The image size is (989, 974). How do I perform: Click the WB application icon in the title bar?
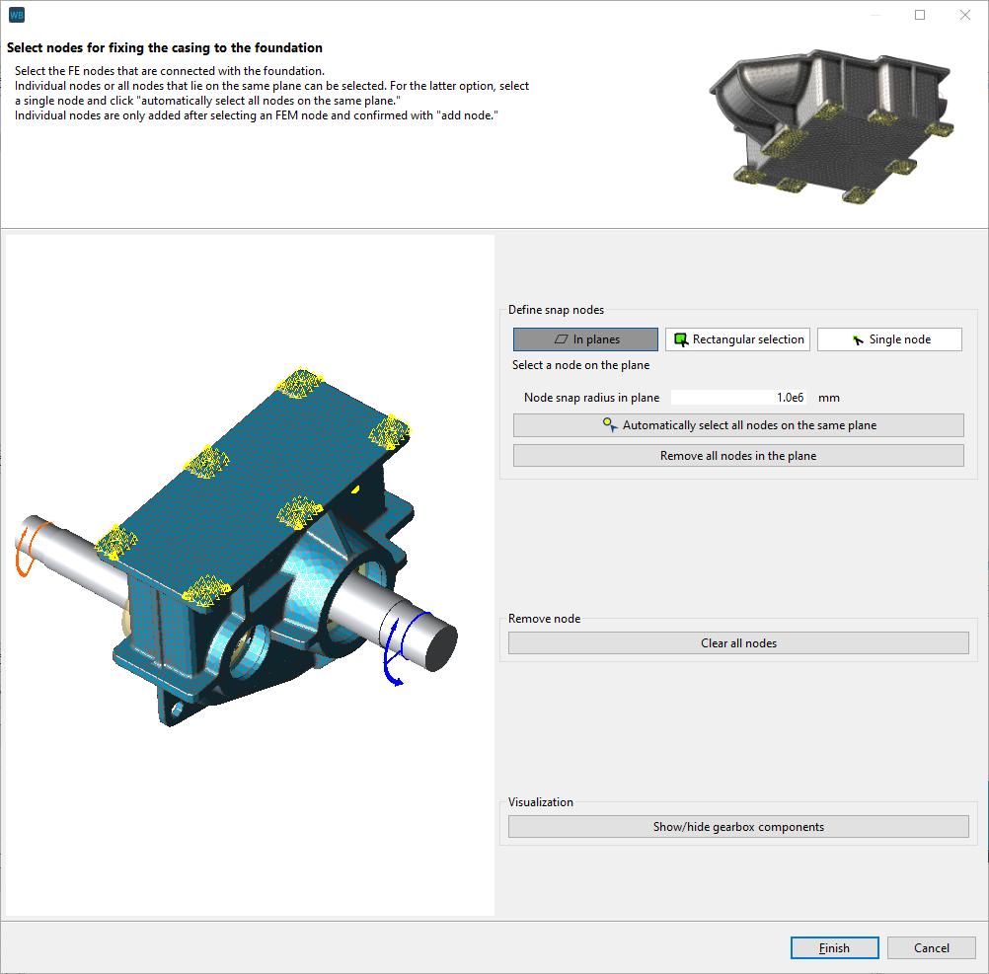point(16,15)
